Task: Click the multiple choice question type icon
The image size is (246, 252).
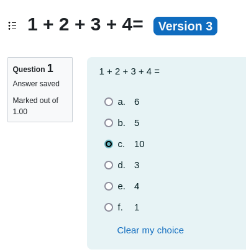Action: point(12,26)
